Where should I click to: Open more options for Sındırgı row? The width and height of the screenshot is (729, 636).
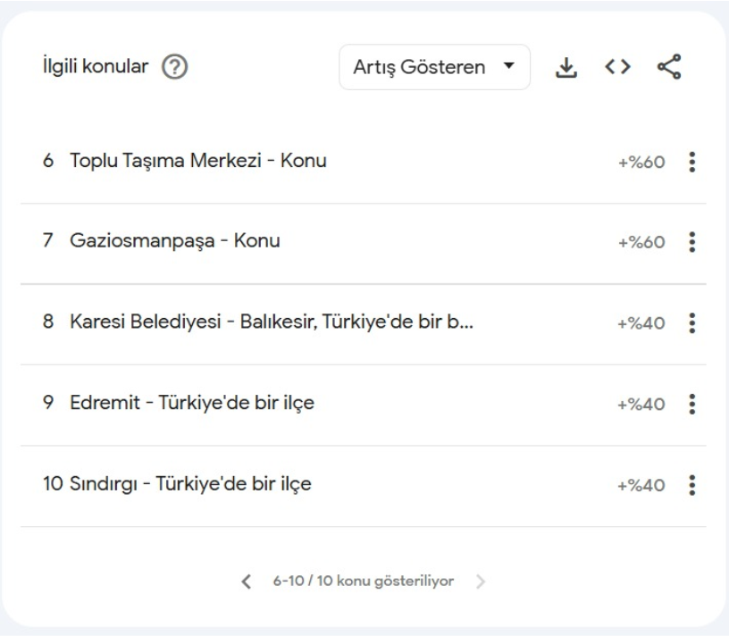click(691, 485)
